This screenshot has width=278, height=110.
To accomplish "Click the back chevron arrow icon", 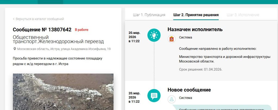I will pos(14,19).
